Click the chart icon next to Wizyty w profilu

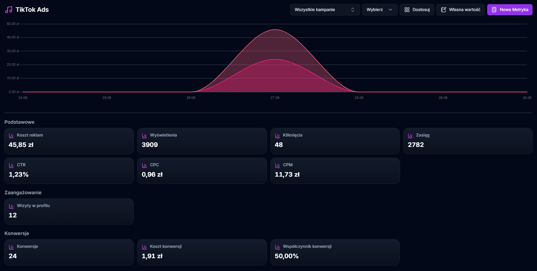point(12,205)
